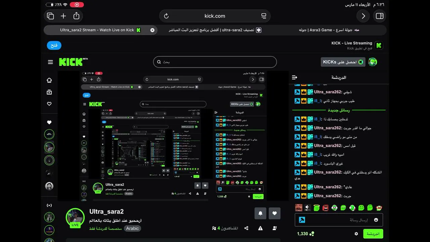
Task: Insert the man face photo emote
Action: coord(299,208)
